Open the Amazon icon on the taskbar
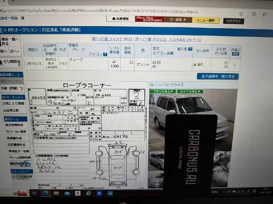Viewport: 273px width, 204px height. click(78, 193)
